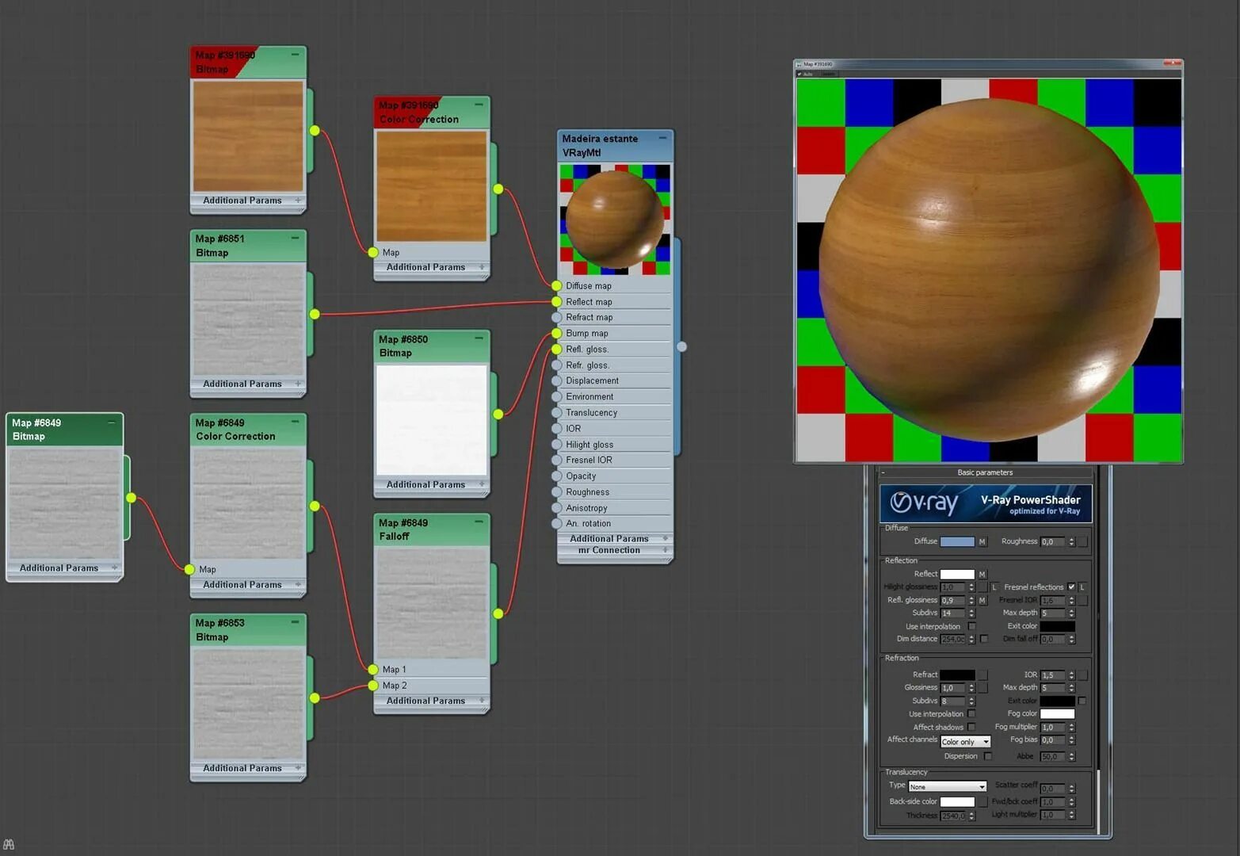Open the binoculars search icon

point(9,845)
